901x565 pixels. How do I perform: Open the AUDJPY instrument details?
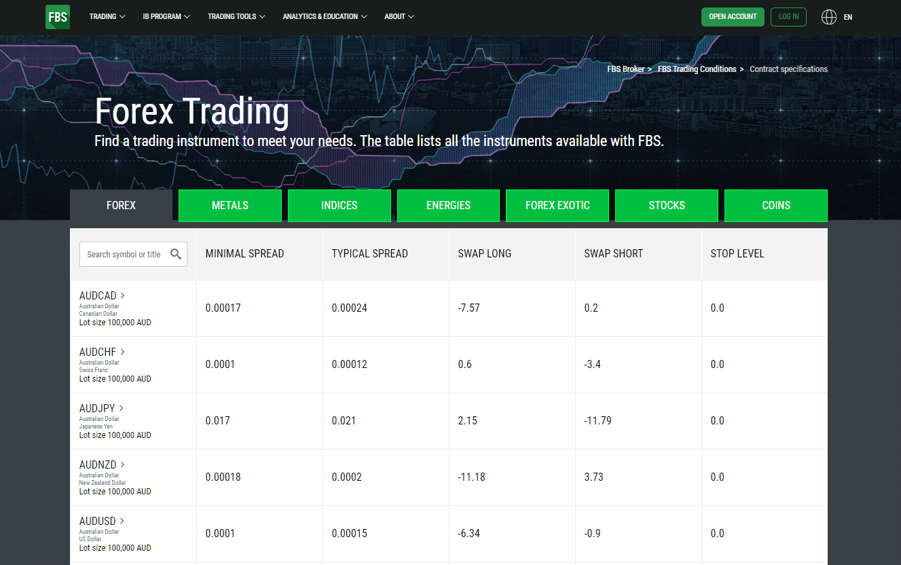pyautogui.click(x=102, y=408)
